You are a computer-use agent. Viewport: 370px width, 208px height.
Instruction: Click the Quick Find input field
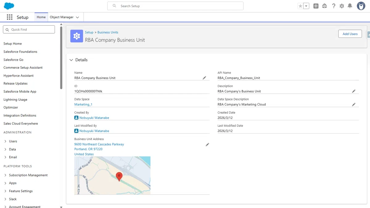pyautogui.click(x=29, y=30)
